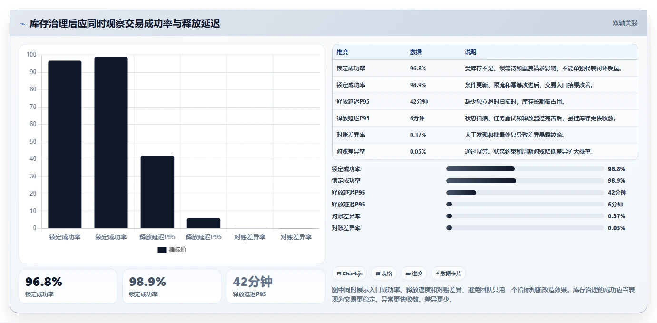Click the progress bar labeled 6分钟
Viewport: 657px width, 323px height.
point(525,205)
